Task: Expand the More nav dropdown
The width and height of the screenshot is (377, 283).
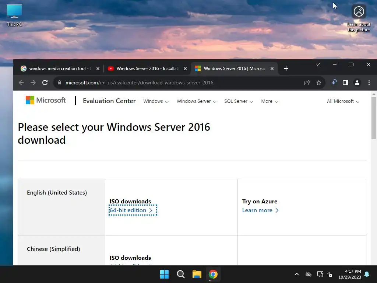Action: pos(269,101)
